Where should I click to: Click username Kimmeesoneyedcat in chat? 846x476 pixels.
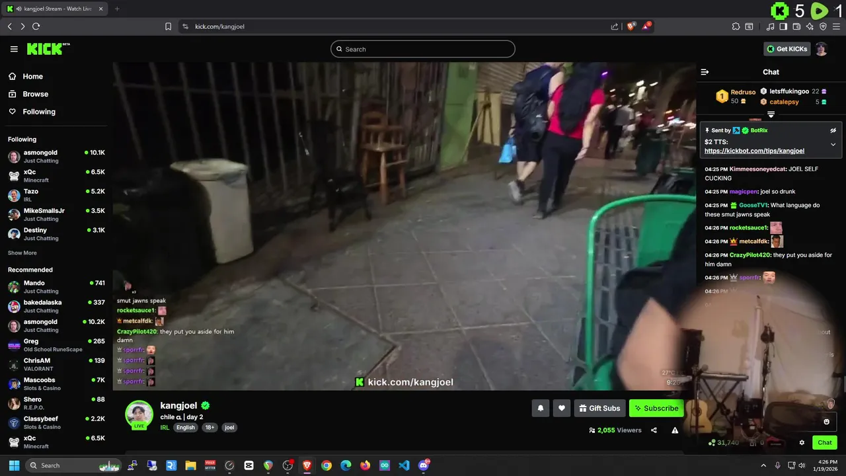click(757, 169)
